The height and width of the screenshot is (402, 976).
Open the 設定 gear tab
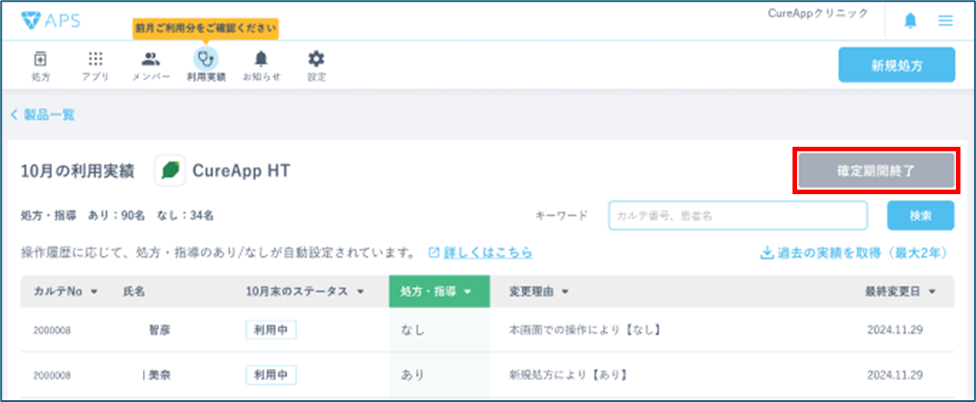pyautogui.click(x=316, y=66)
